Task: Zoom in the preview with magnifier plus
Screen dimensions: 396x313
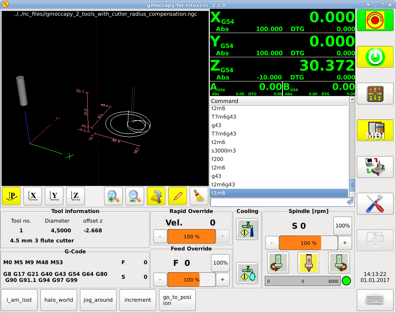Action: click(113, 196)
